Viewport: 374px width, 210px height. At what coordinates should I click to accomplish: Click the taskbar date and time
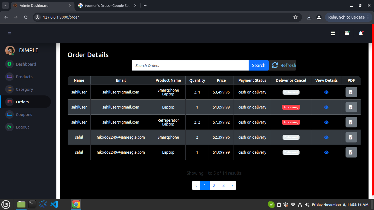340,205
